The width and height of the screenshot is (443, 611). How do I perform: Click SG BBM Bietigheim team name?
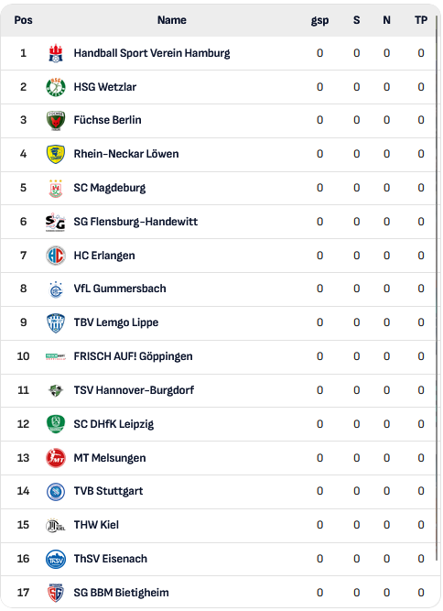click(122, 593)
